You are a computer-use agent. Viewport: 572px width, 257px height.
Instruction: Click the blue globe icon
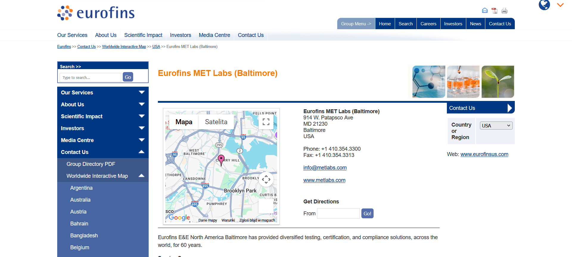coord(544,5)
